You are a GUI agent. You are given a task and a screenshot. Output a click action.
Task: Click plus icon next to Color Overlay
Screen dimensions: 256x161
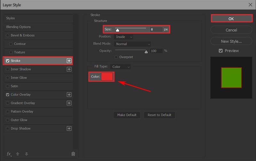coord(68,95)
